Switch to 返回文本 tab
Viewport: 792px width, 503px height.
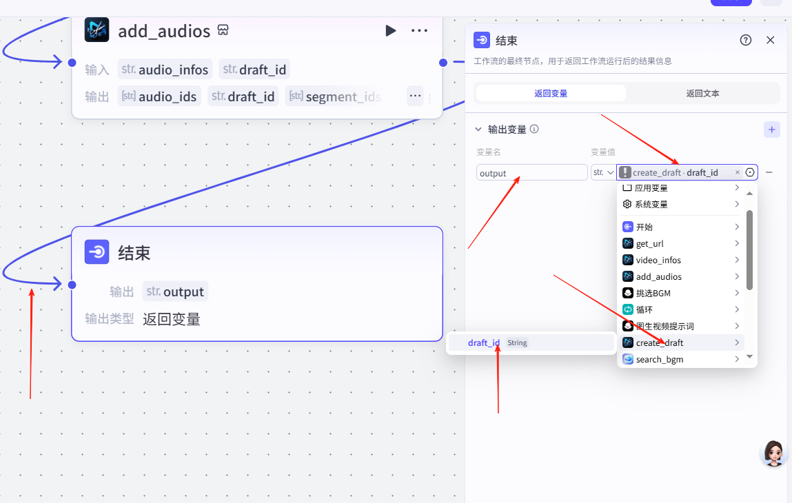coord(702,93)
